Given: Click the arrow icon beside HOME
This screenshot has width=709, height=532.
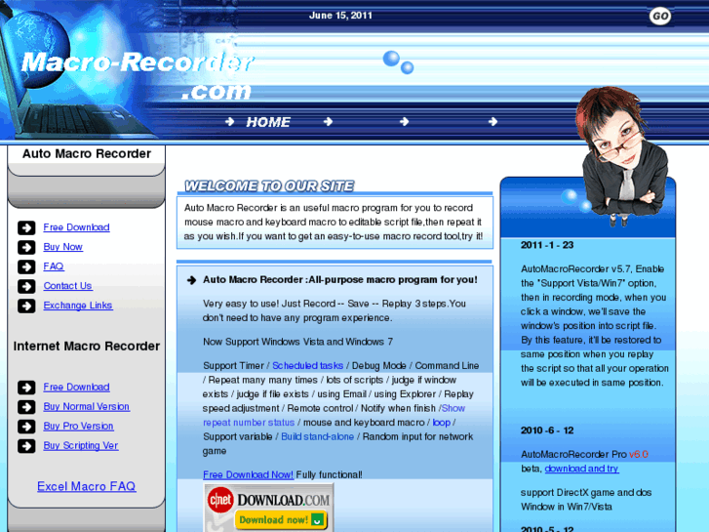Looking at the screenshot, I should click(230, 121).
